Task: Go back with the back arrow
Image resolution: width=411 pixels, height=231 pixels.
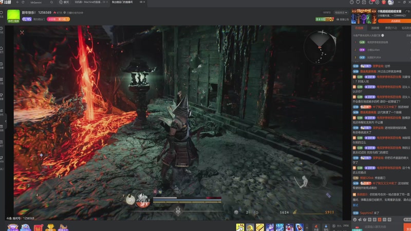Action: [17, 2]
